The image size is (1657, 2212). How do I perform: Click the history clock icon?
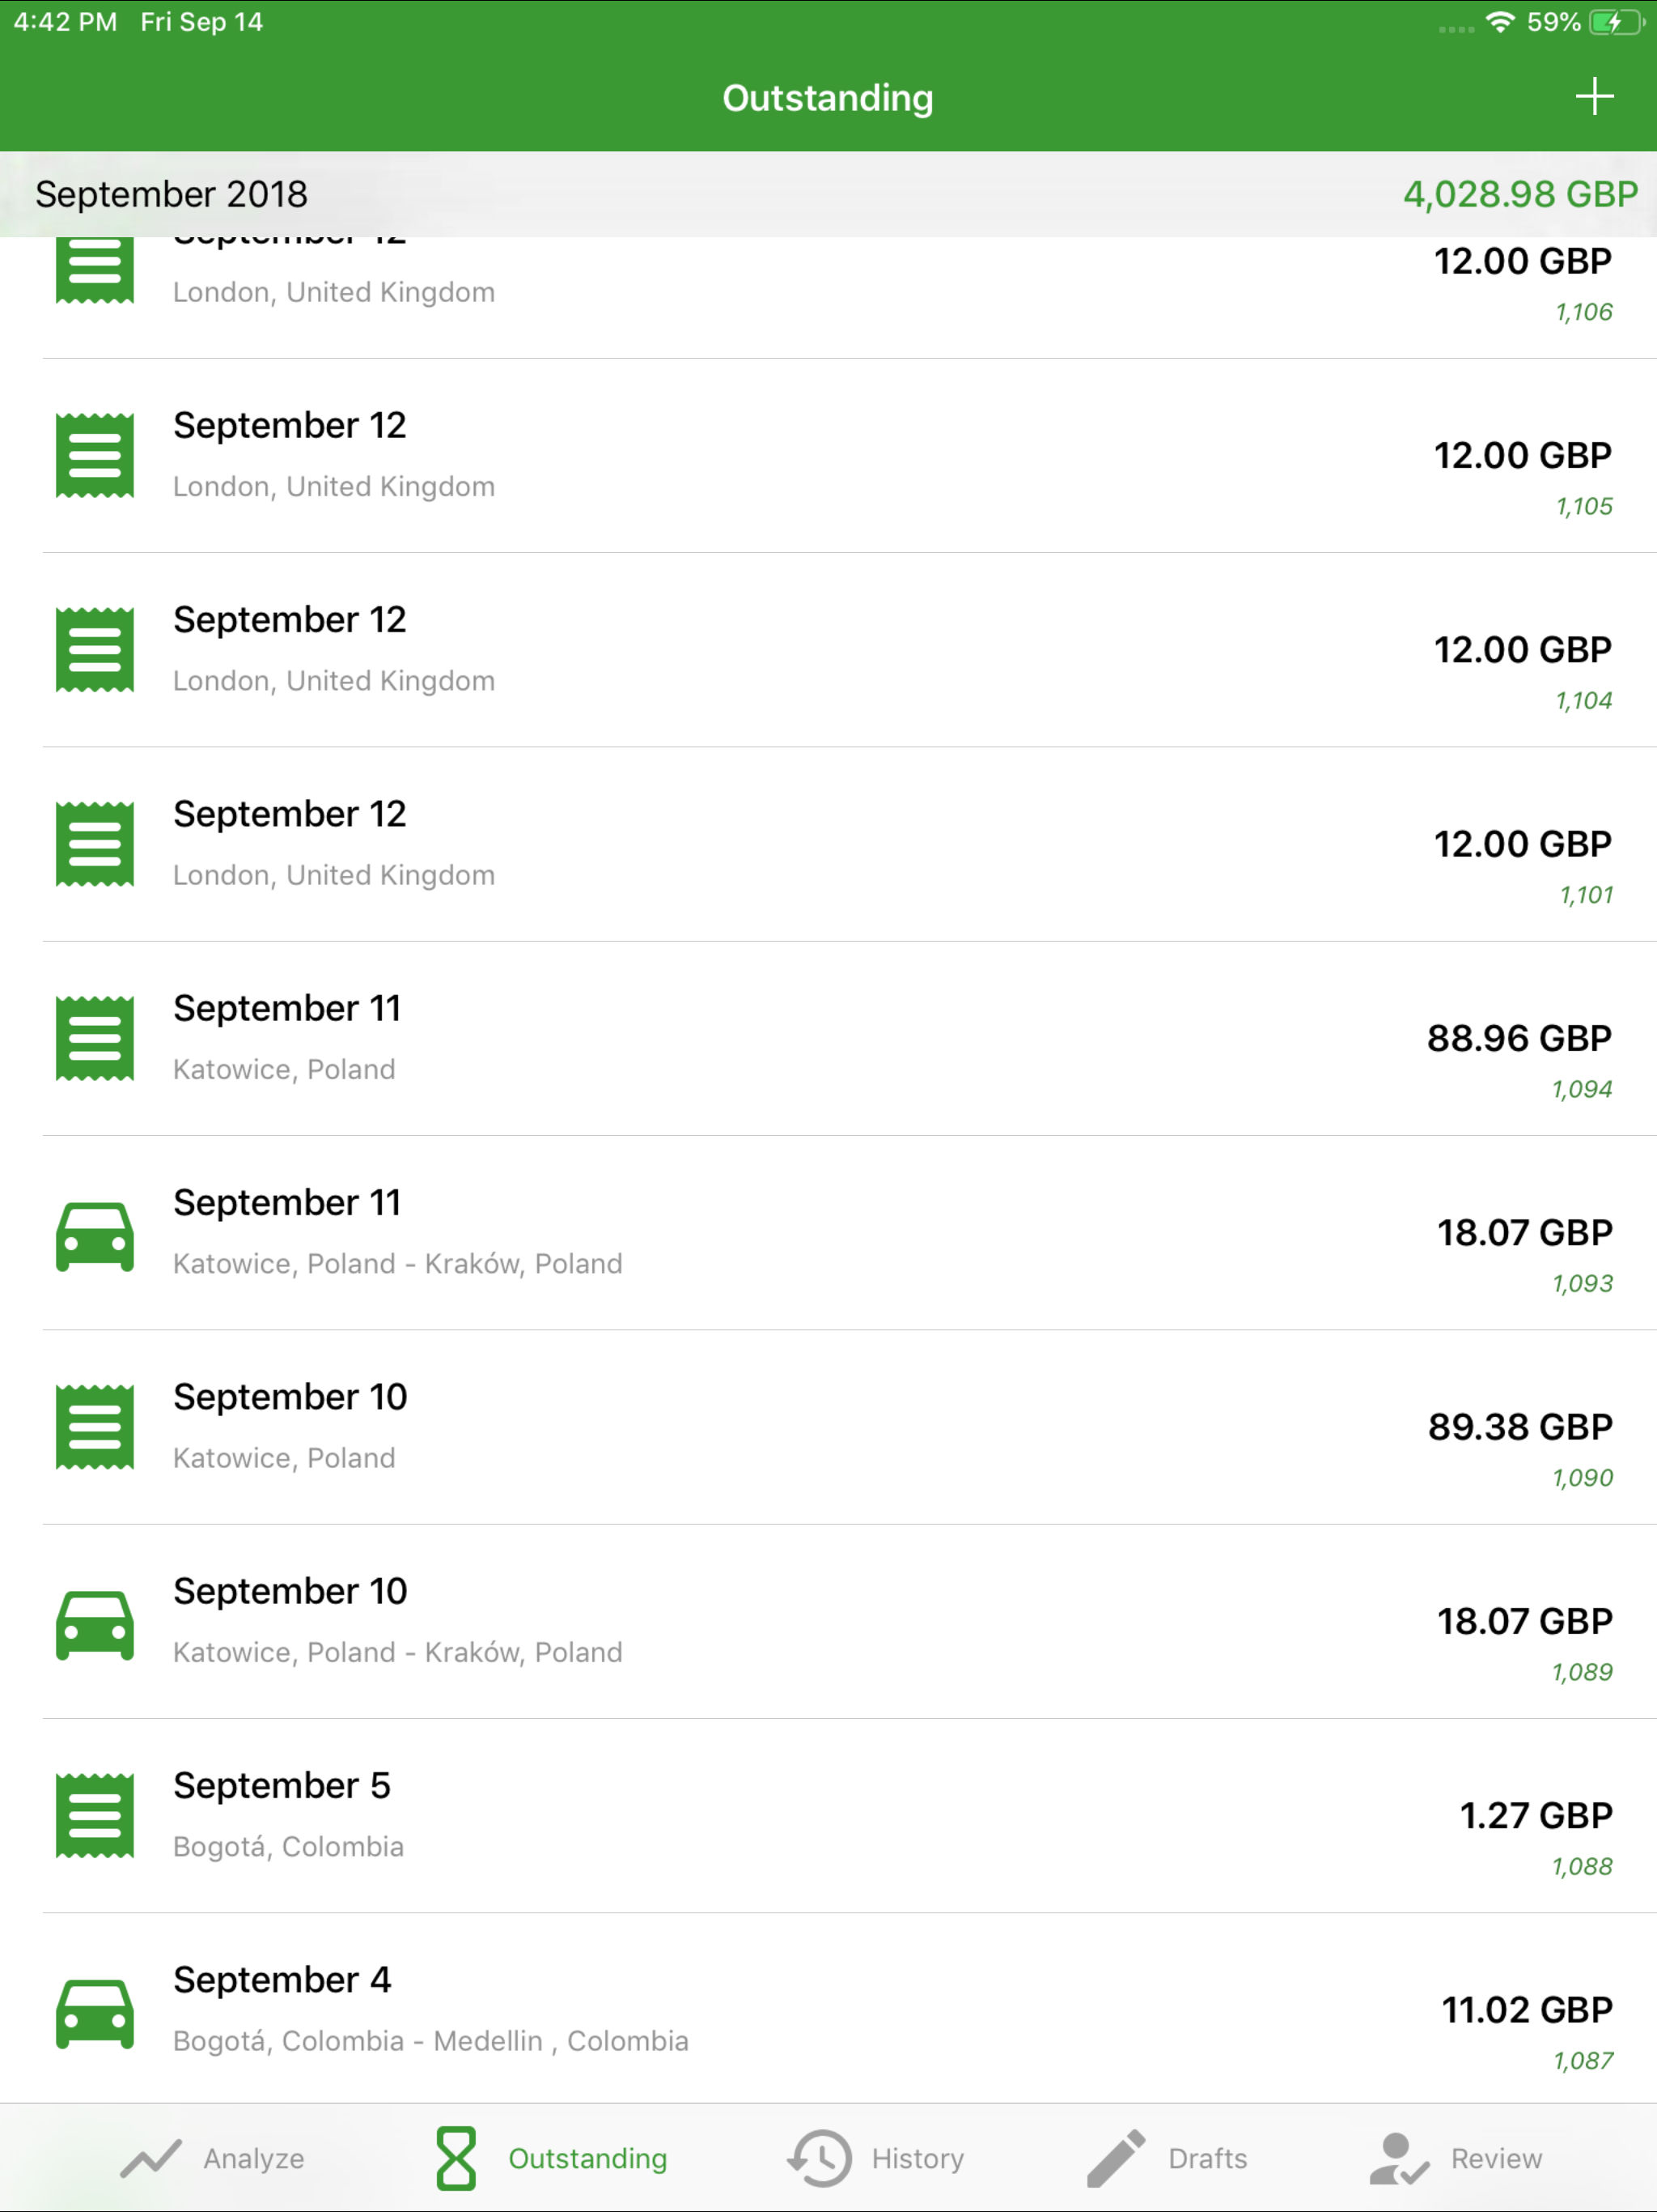820,2158
